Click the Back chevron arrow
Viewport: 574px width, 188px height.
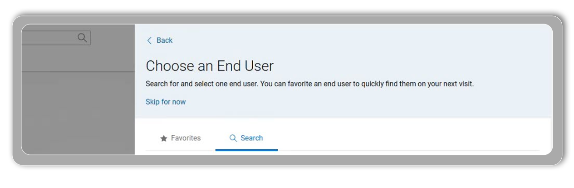coord(149,40)
